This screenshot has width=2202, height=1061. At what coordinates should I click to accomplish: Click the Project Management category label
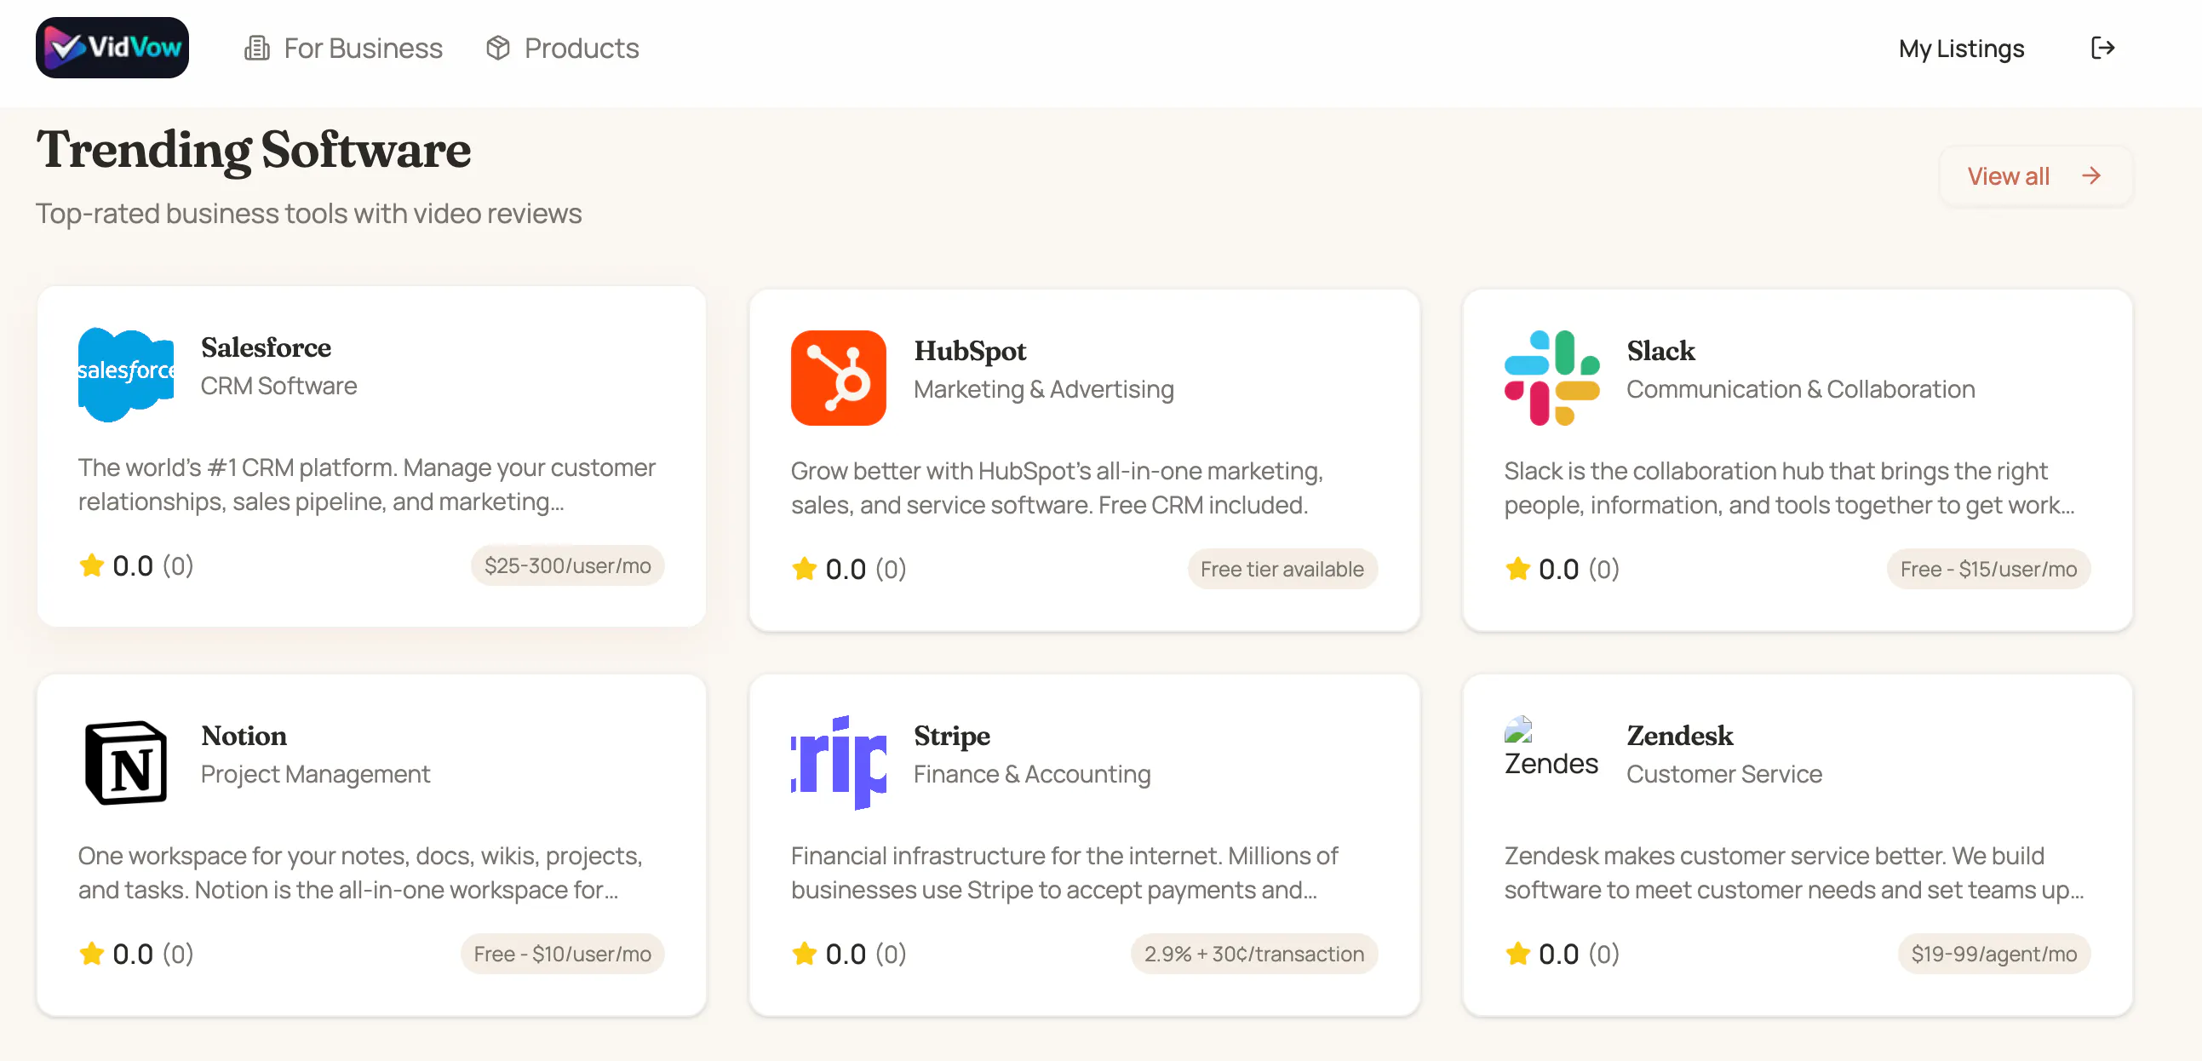click(315, 774)
